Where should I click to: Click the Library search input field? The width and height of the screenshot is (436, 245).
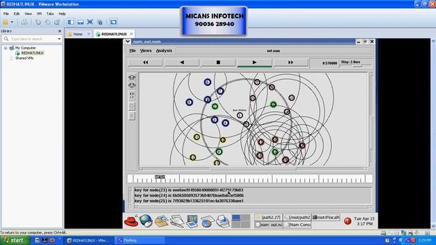tap(31, 39)
